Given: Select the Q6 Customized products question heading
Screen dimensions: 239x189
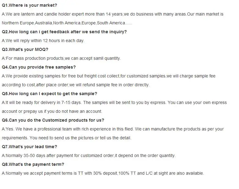Looking at the screenshot, I should click(x=53, y=120).
